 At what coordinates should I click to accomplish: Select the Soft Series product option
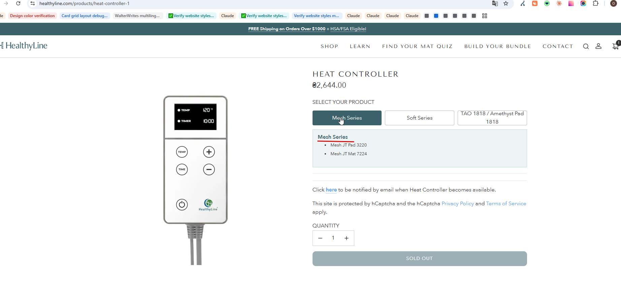[x=420, y=118]
